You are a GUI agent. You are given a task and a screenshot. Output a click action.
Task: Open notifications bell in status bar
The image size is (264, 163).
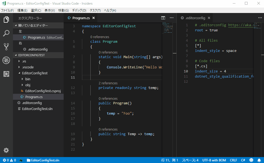(259, 160)
